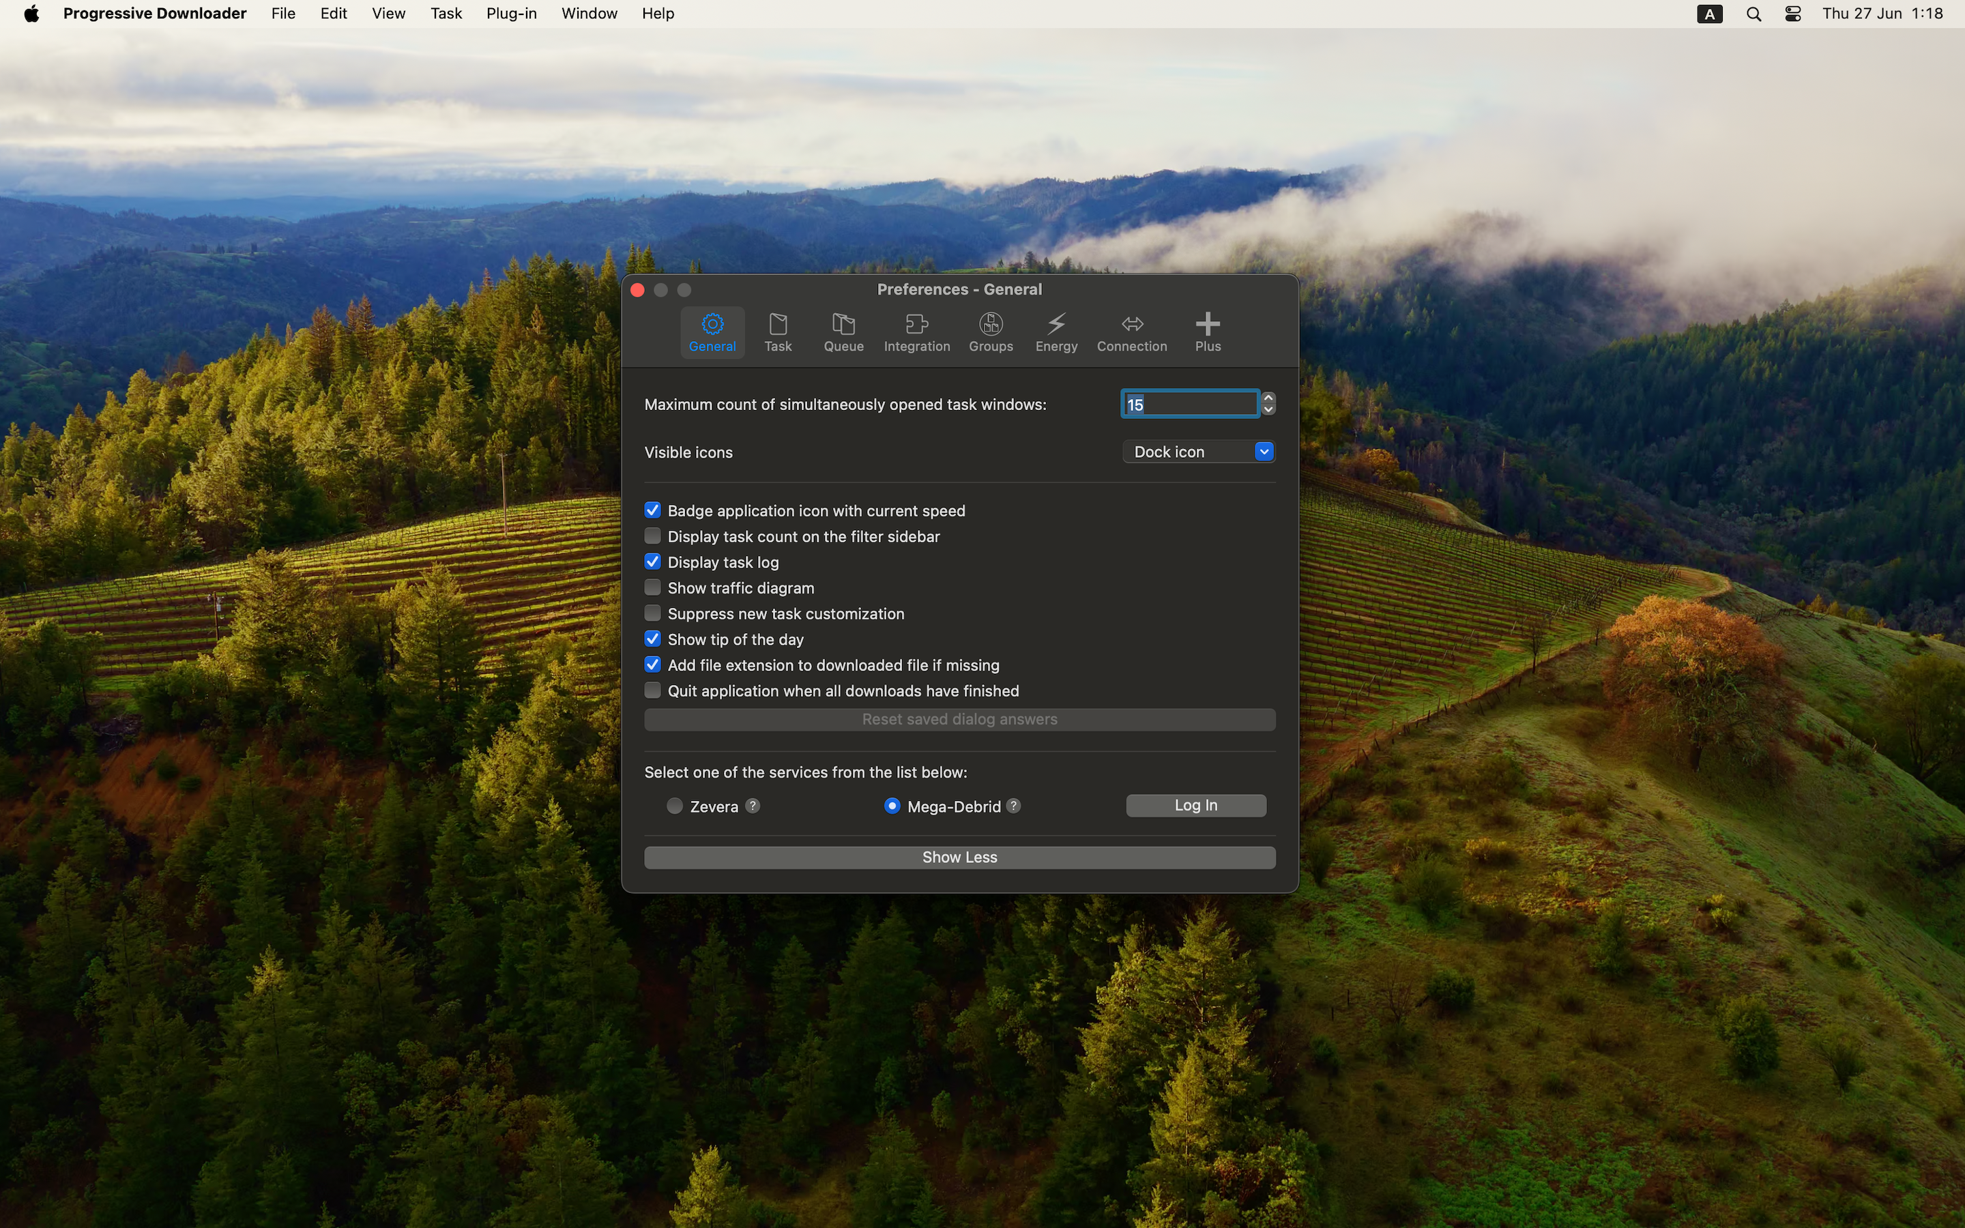This screenshot has height=1228, width=1965.
Task: Collapse options with Show Less button
Action: 959,858
